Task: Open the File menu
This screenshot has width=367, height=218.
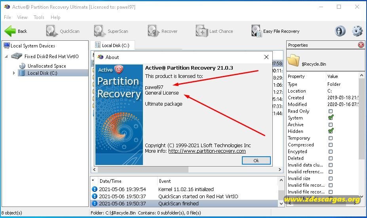Action: [x=7, y=17]
